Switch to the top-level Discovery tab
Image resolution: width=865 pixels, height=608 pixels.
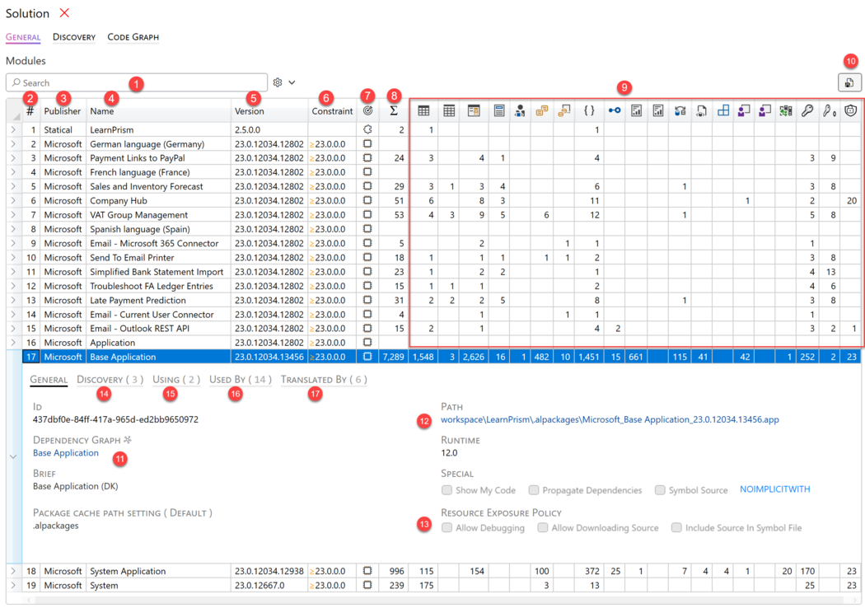pyautogui.click(x=74, y=37)
